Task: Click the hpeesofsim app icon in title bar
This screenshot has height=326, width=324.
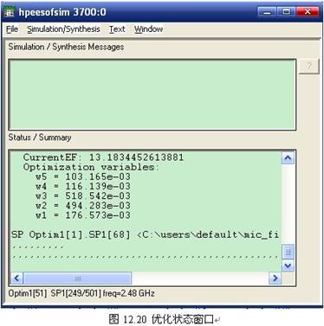Action: point(9,12)
